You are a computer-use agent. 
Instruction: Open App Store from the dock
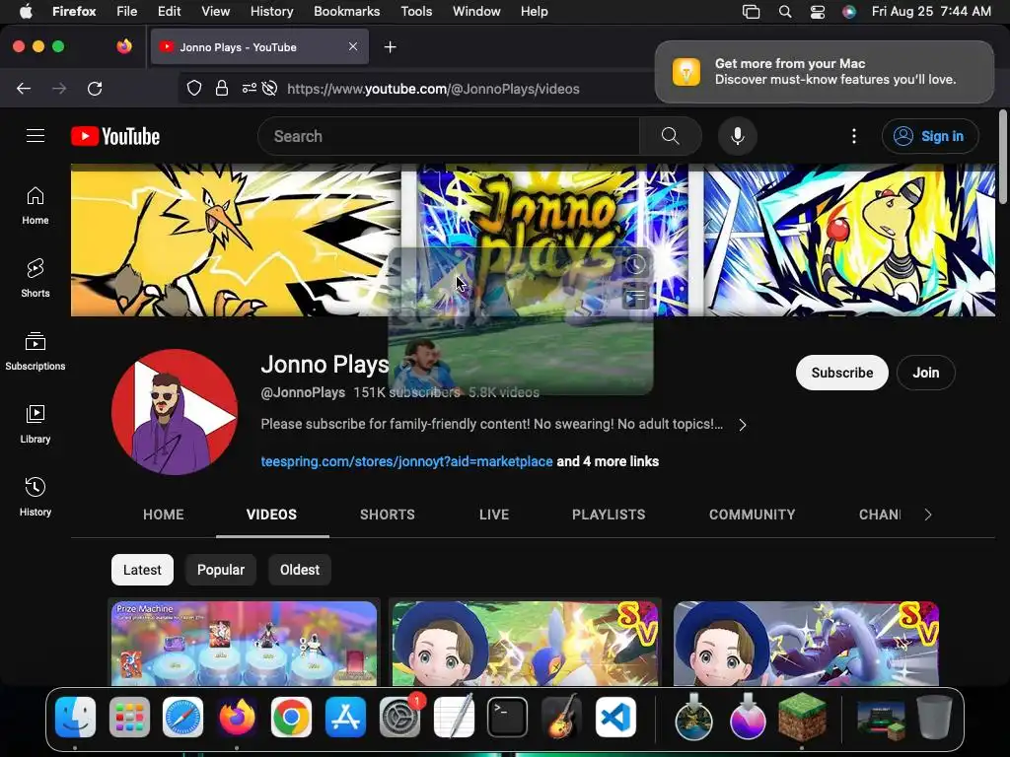(x=345, y=718)
